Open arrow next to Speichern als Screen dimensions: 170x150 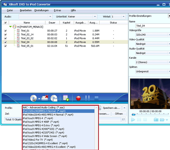(124, 108)
